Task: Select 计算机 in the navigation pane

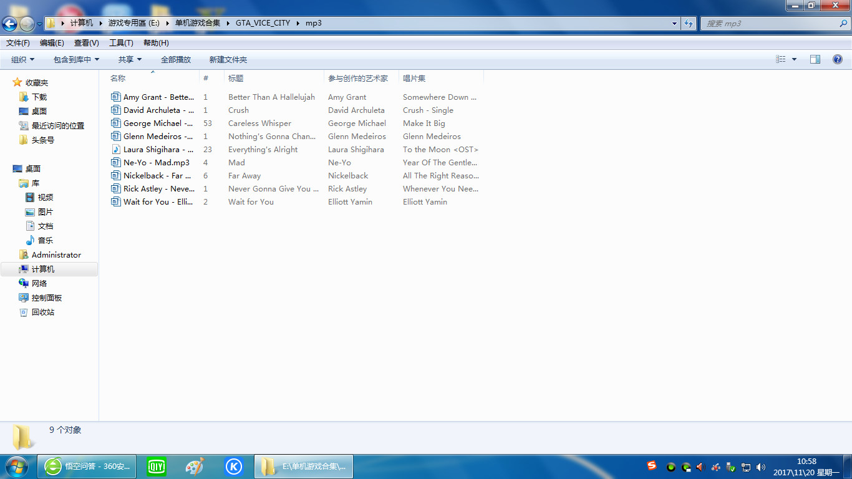Action: [42, 269]
